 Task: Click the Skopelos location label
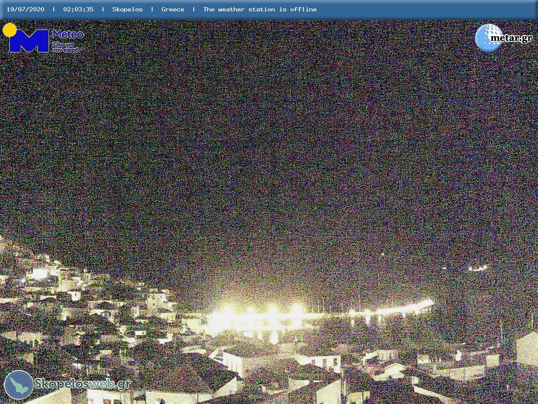coord(127,9)
